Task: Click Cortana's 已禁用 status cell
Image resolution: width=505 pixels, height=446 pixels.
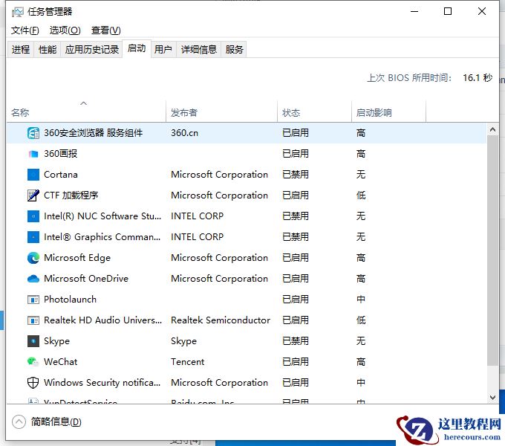Action: [296, 175]
